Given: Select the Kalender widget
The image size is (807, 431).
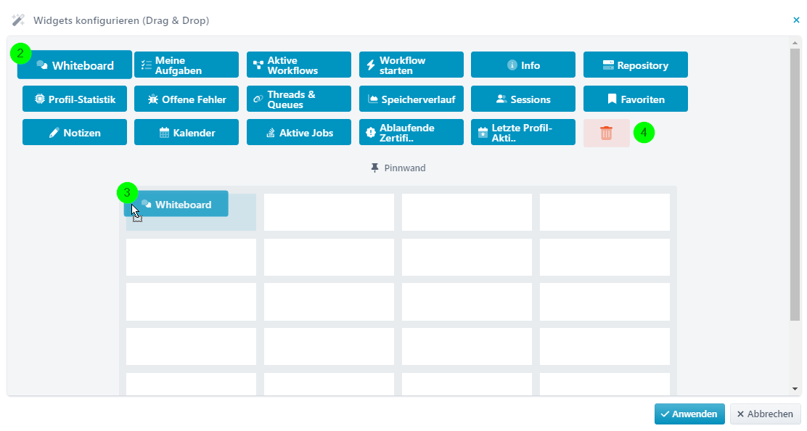Looking at the screenshot, I should tap(187, 132).
